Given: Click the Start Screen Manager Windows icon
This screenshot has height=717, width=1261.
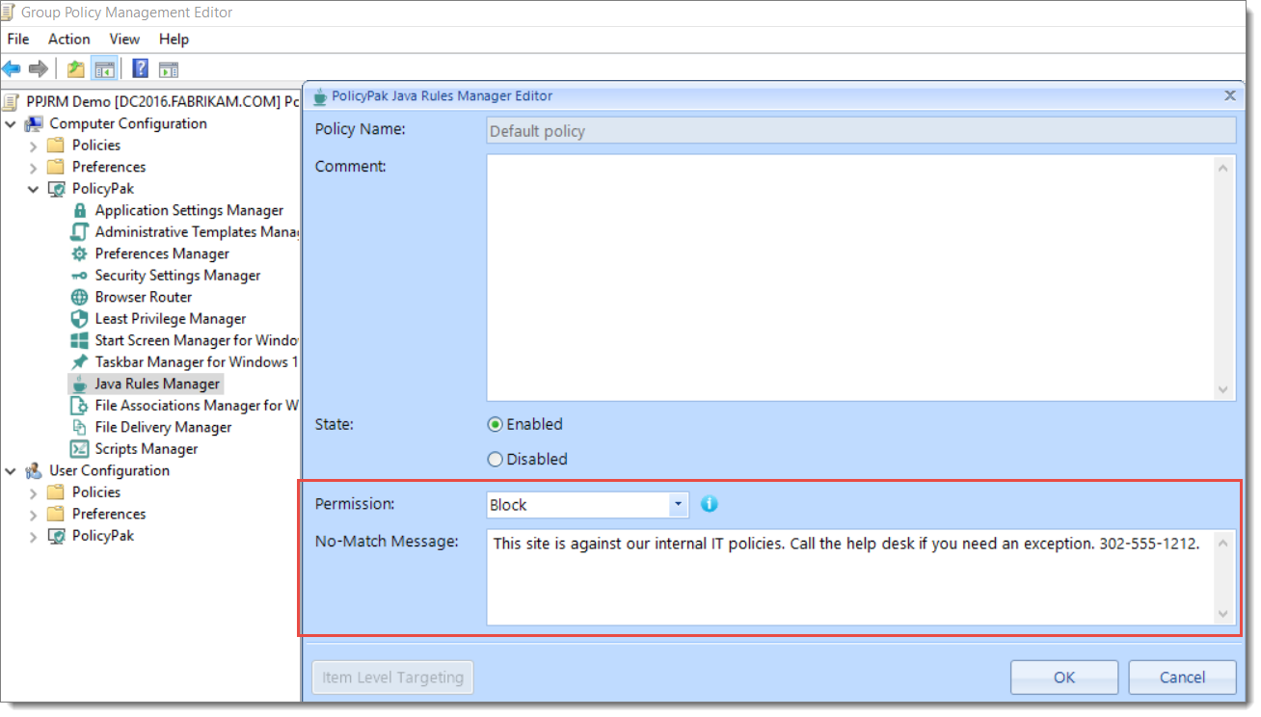Looking at the screenshot, I should [80, 340].
